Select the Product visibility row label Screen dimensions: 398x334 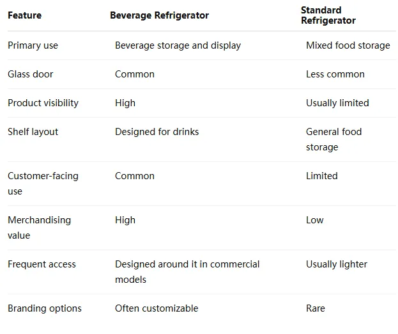coord(43,103)
